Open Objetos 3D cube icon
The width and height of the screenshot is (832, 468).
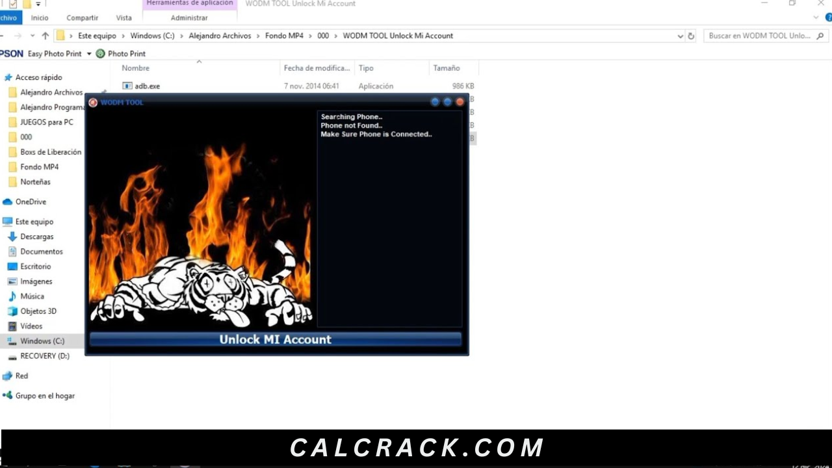click(x=12, y=311)
